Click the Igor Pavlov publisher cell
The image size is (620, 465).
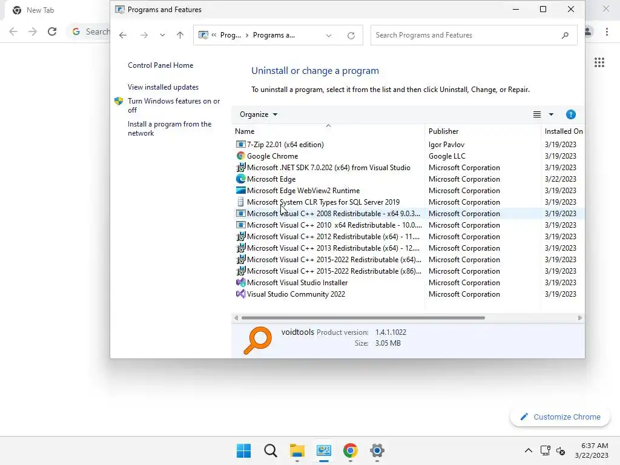point(446,145)
